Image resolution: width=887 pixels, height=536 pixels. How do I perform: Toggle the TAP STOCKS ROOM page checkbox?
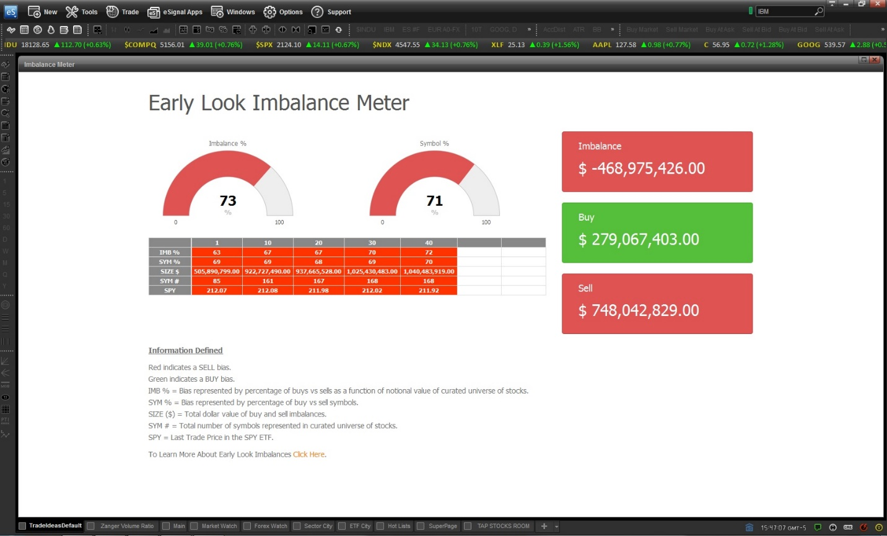468,526
